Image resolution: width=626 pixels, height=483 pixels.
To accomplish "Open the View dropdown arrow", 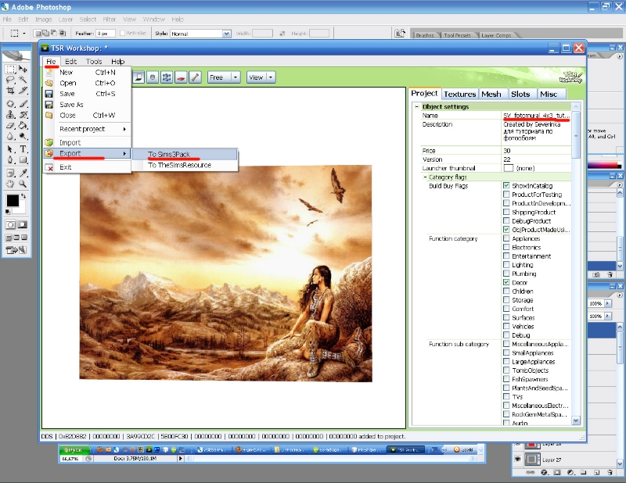I will [x=271, y=77].
